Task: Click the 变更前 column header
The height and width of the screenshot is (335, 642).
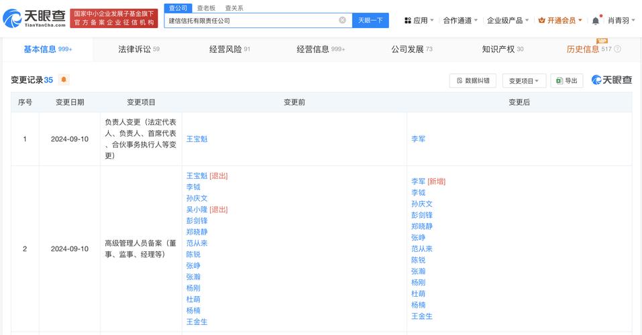Action: pyautogui.click(x=295, y=103)
